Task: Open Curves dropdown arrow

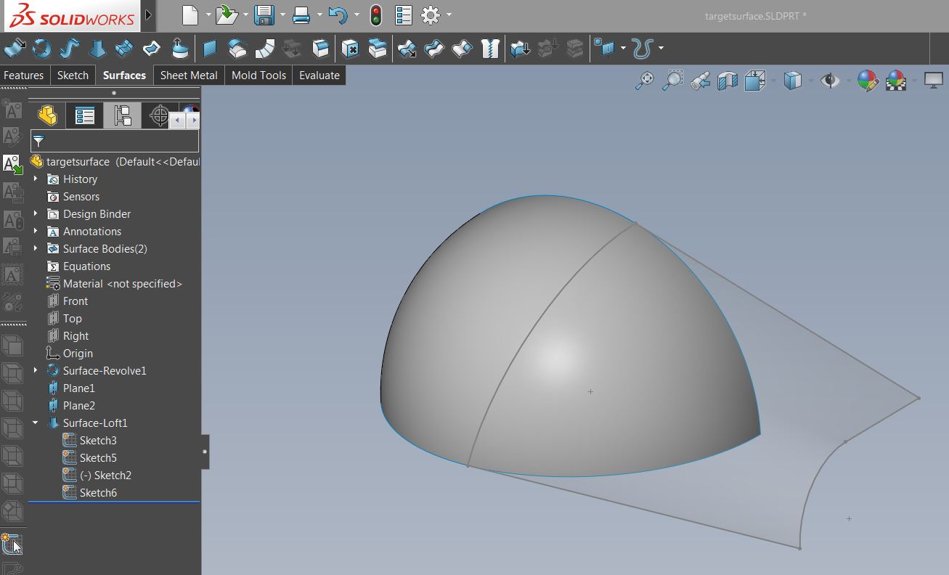Action: 661,49
